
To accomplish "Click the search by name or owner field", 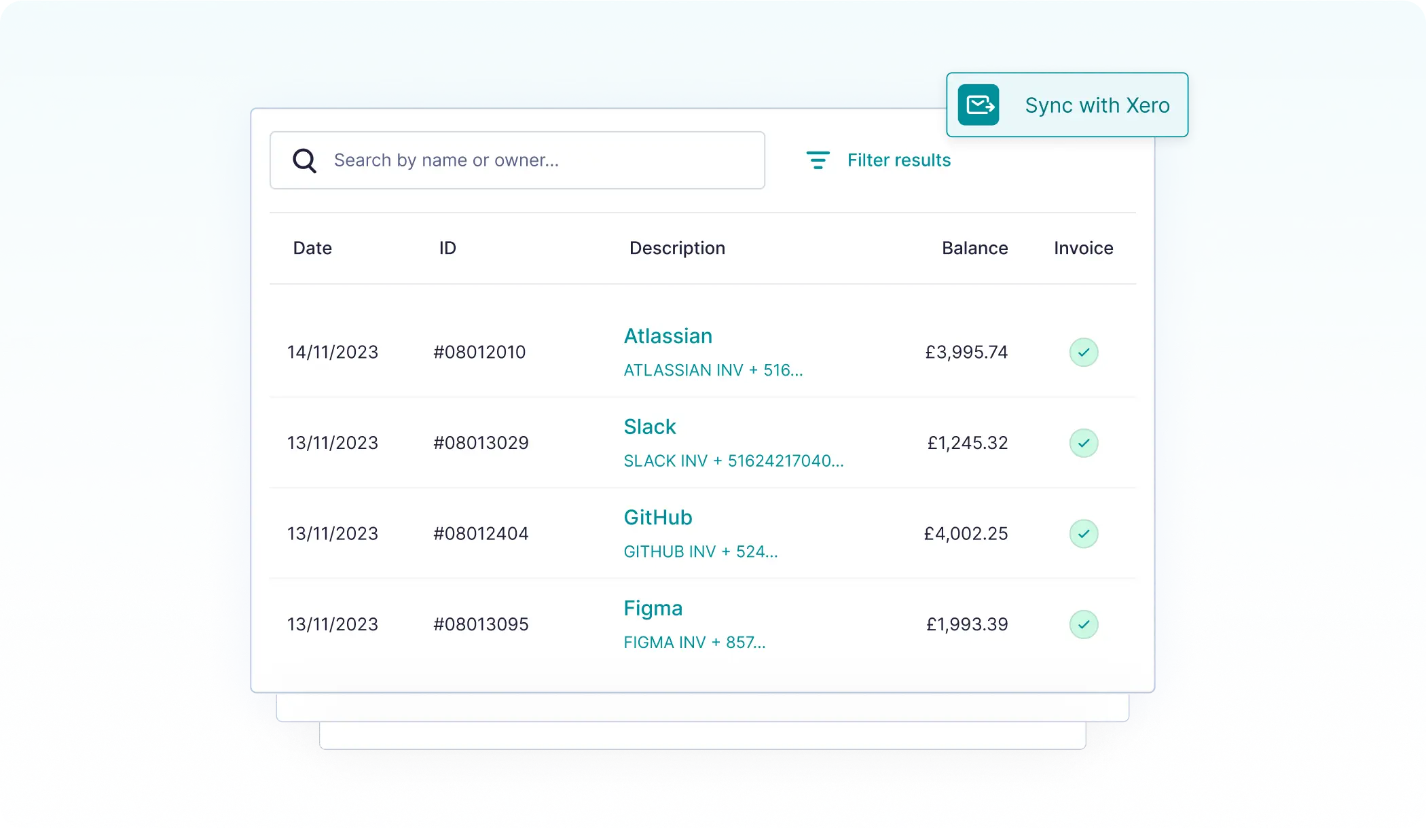I will [x=516, y=160].
